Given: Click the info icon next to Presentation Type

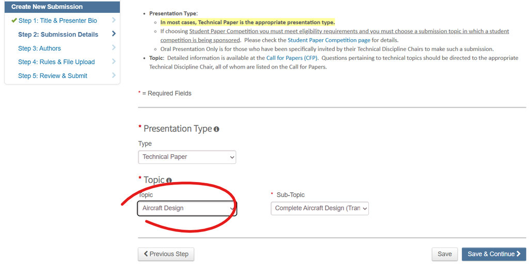Looking at the screenshot, I should (216, 129).
